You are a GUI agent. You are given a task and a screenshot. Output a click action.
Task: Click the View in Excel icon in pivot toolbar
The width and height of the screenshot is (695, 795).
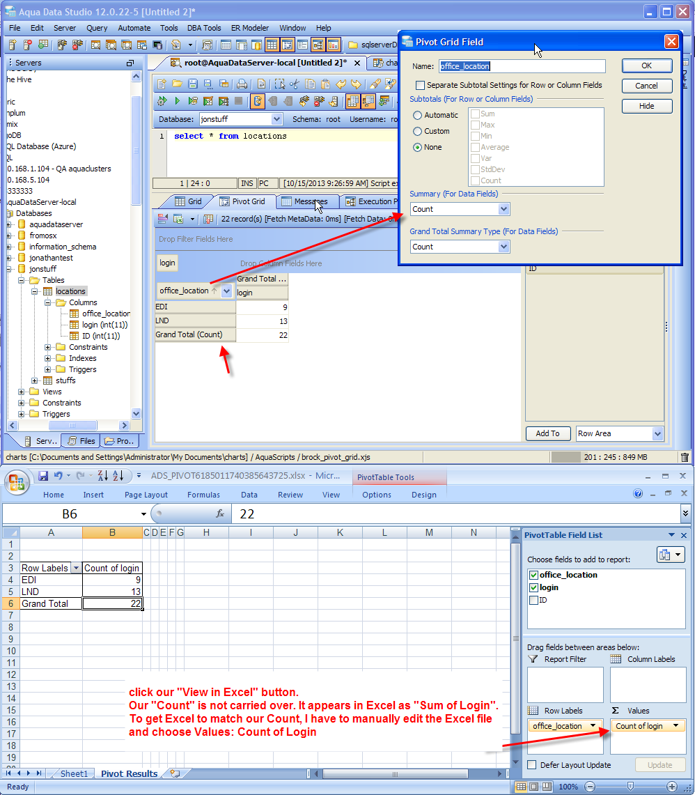[178, 219]
